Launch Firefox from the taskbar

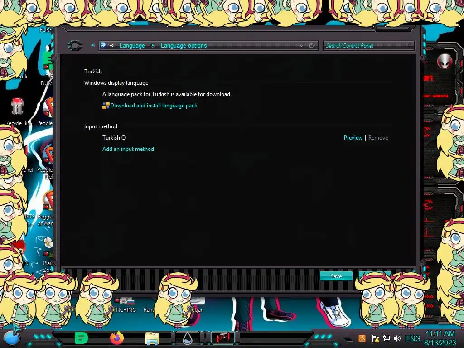coord(117,338)
